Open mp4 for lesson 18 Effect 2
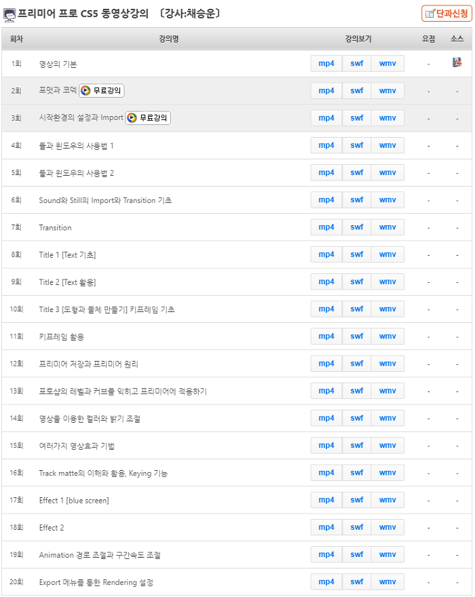The height and width of the screenshot is (597, 475). (326, 527)
